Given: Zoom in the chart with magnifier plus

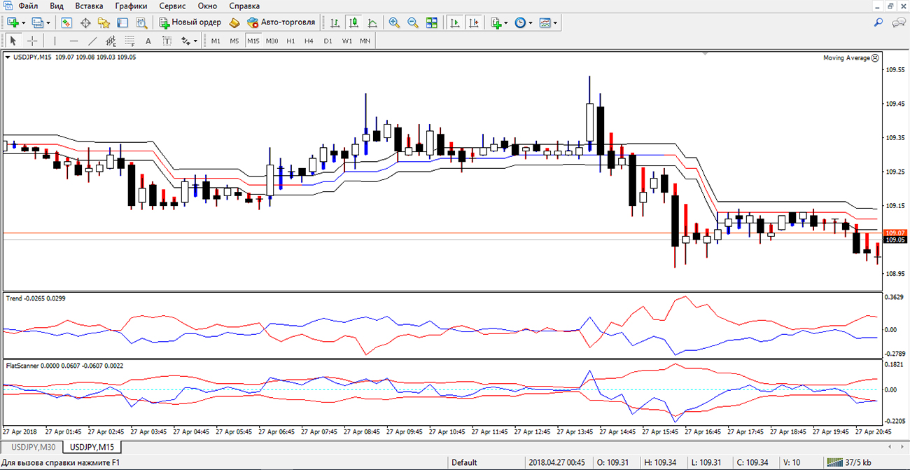Looking at the screenshot, I should tap(394, 22).
